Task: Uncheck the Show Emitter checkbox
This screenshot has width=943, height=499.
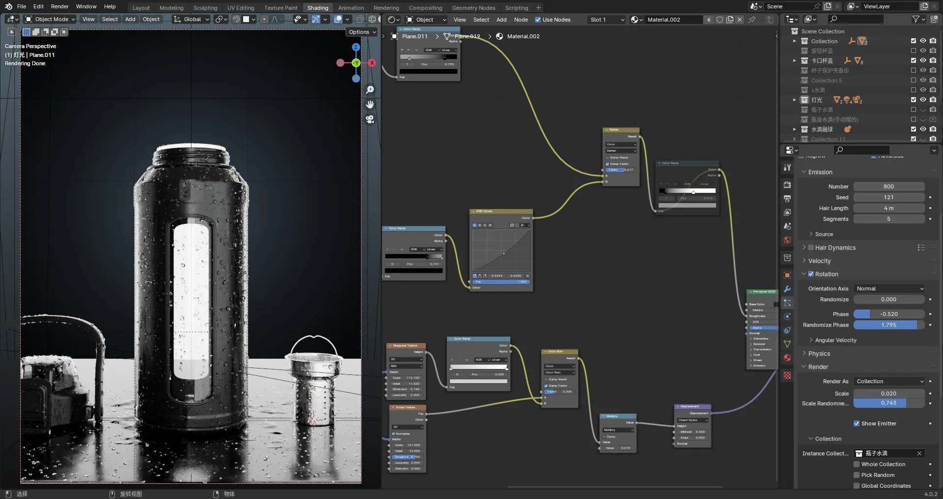Action: point(857,423)
